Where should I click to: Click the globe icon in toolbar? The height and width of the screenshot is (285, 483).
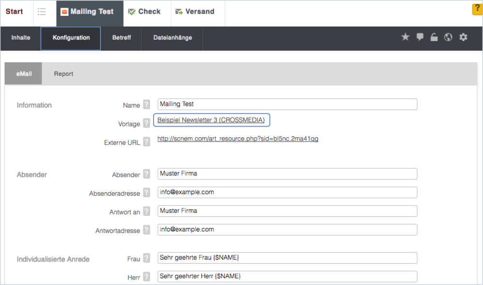448,37
